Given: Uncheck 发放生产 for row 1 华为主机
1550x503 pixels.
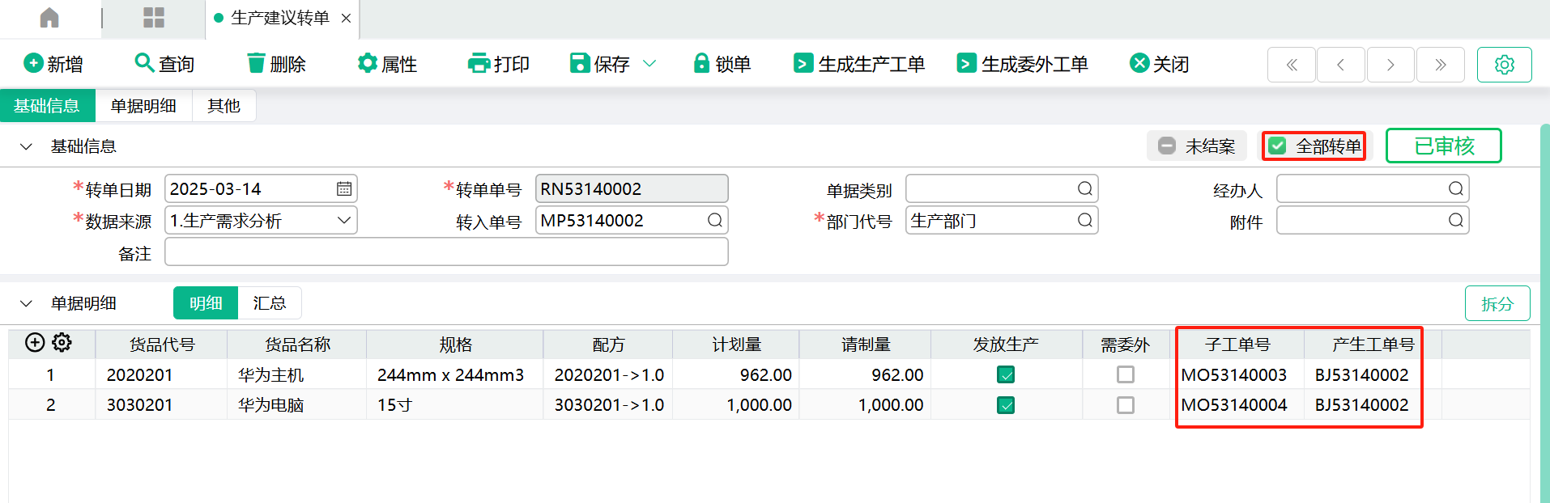Looking at the screenshot, I should 1006,374.
